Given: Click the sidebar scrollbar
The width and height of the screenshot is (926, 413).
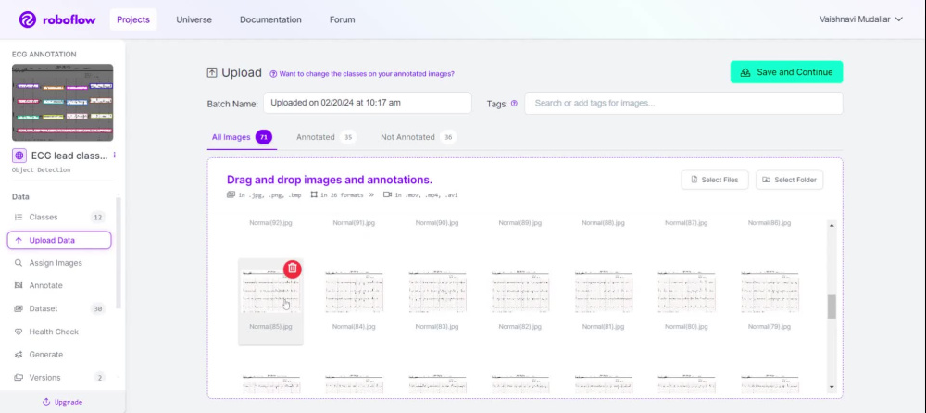Looking at the screenshot, I should [x=119, y=254].
